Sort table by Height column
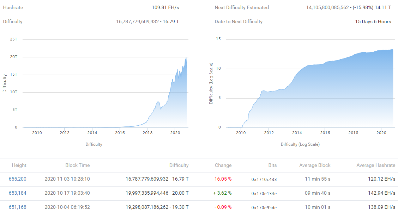398x213 pixels. [x=19, y=165]
